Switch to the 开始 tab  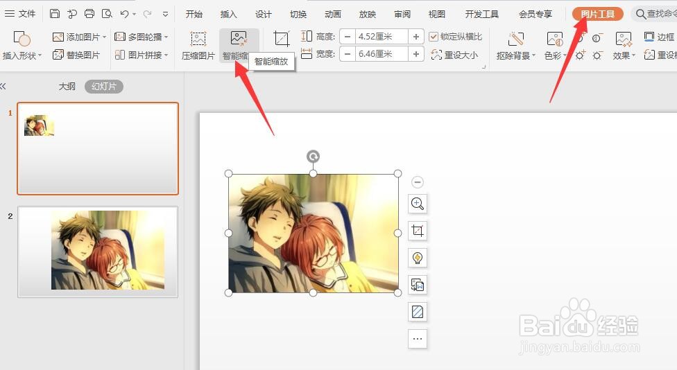coord(194,15)
